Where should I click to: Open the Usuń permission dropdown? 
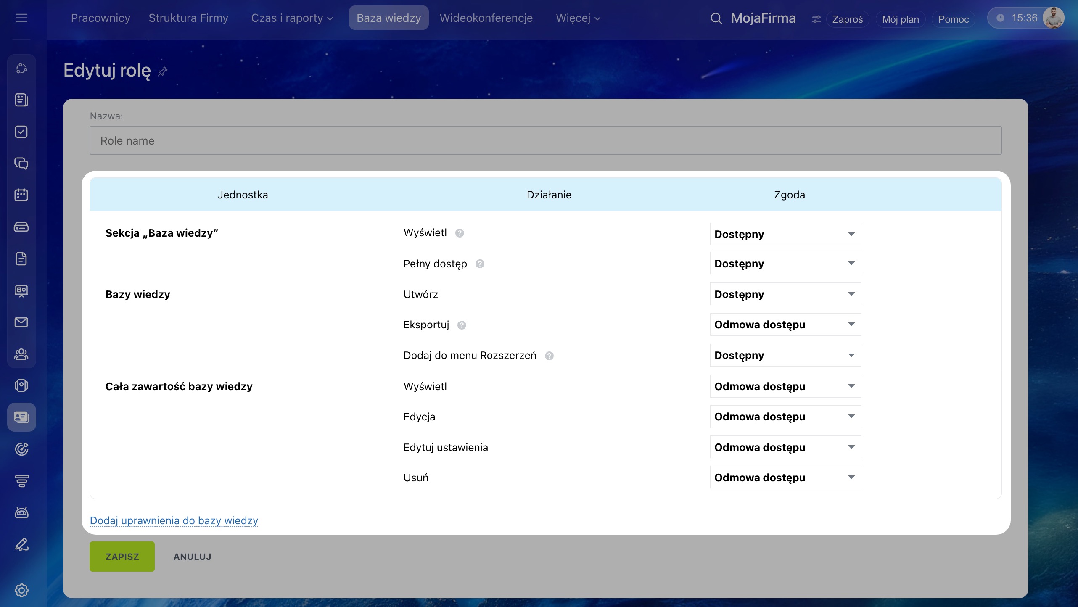pos(785,478)
